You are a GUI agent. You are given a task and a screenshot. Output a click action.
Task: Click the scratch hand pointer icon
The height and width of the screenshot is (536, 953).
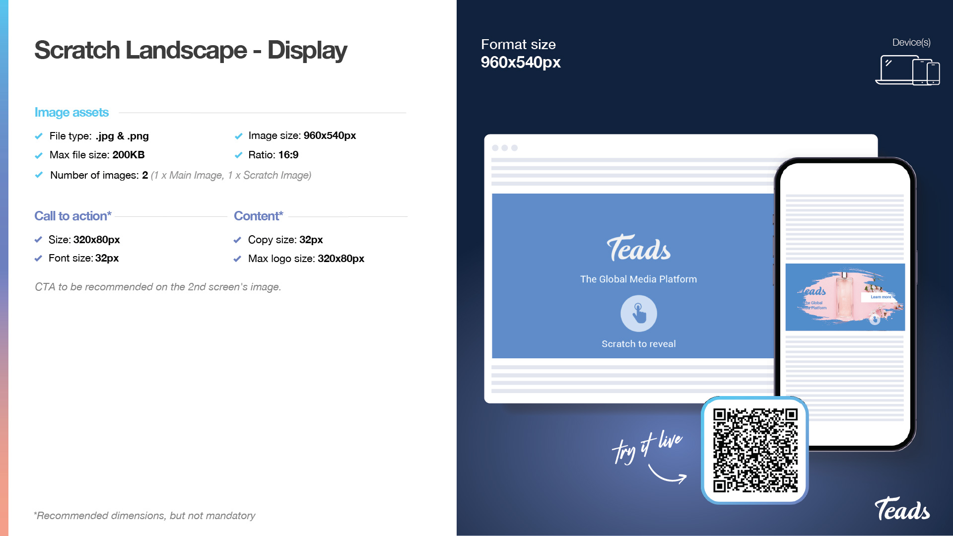(639, 314)
